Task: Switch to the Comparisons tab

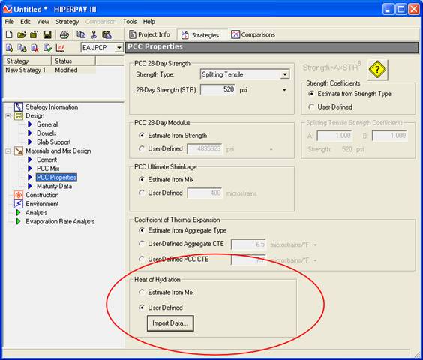Action: [253, 34]
